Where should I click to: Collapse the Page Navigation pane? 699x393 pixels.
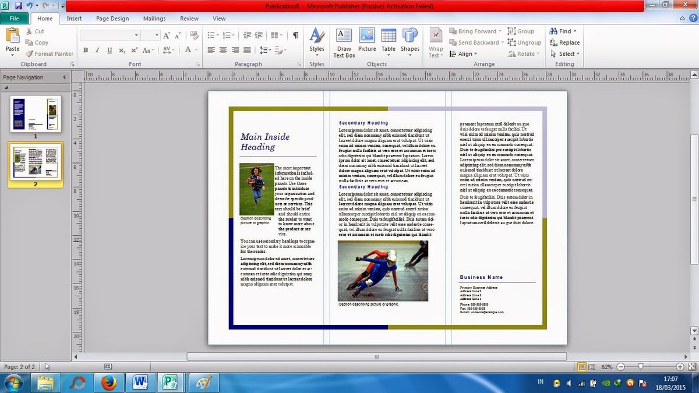pos(65,77)
